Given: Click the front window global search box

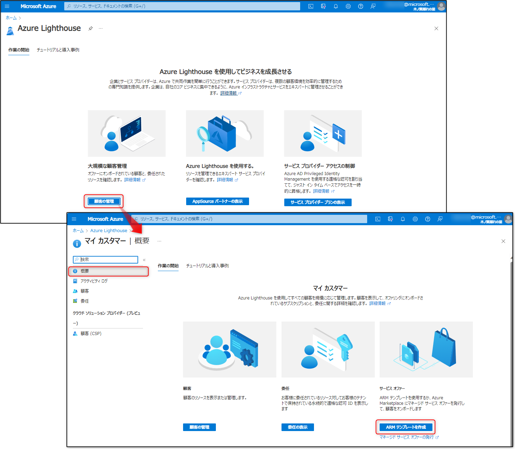Looking at the screenshot, I should [249, 219].
